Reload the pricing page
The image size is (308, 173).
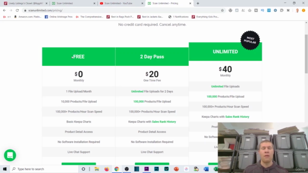(x=17, y=11)
